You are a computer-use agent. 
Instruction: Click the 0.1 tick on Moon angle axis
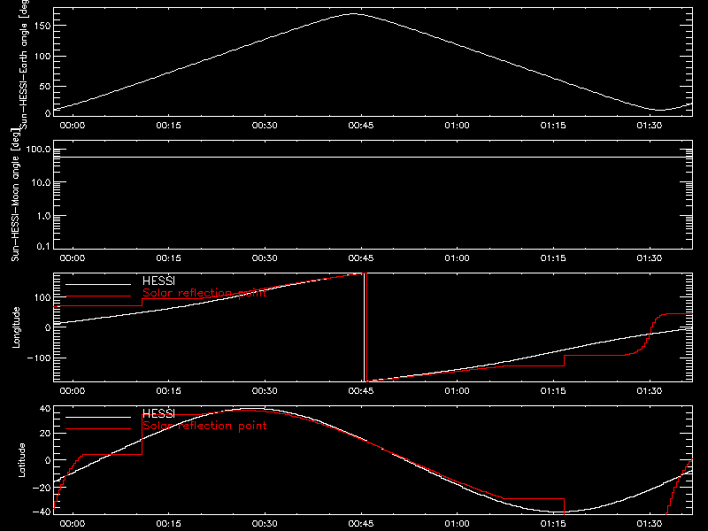click(43, 246)
